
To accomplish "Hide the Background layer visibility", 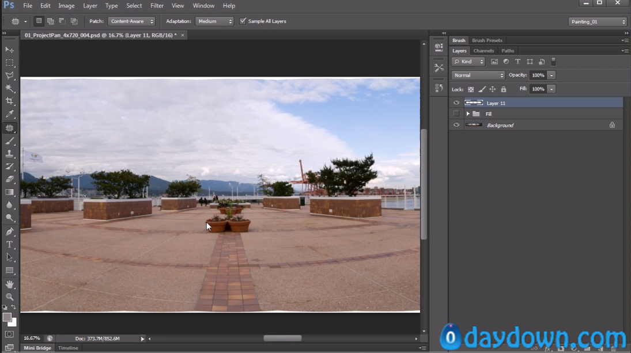I will (456, 125).
